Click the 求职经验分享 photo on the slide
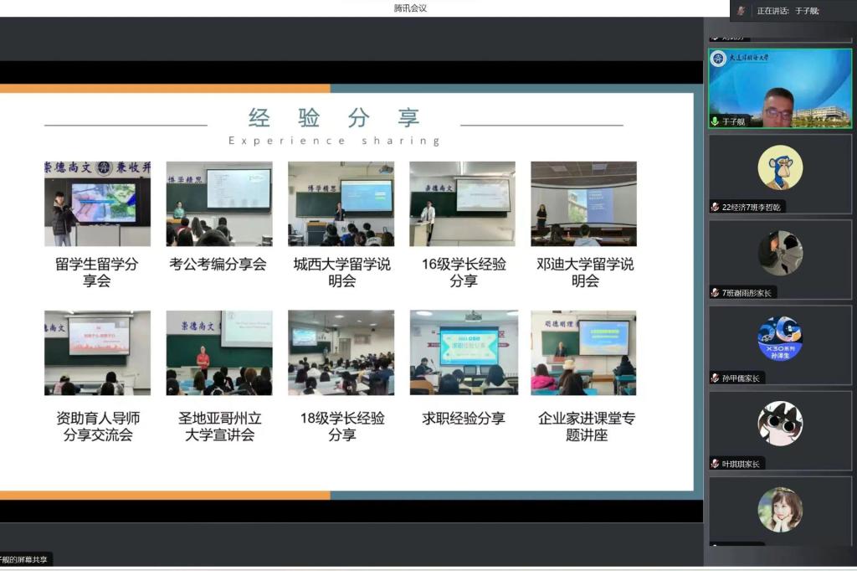Screen dimensions: 857x571 (x=464, y=352)
